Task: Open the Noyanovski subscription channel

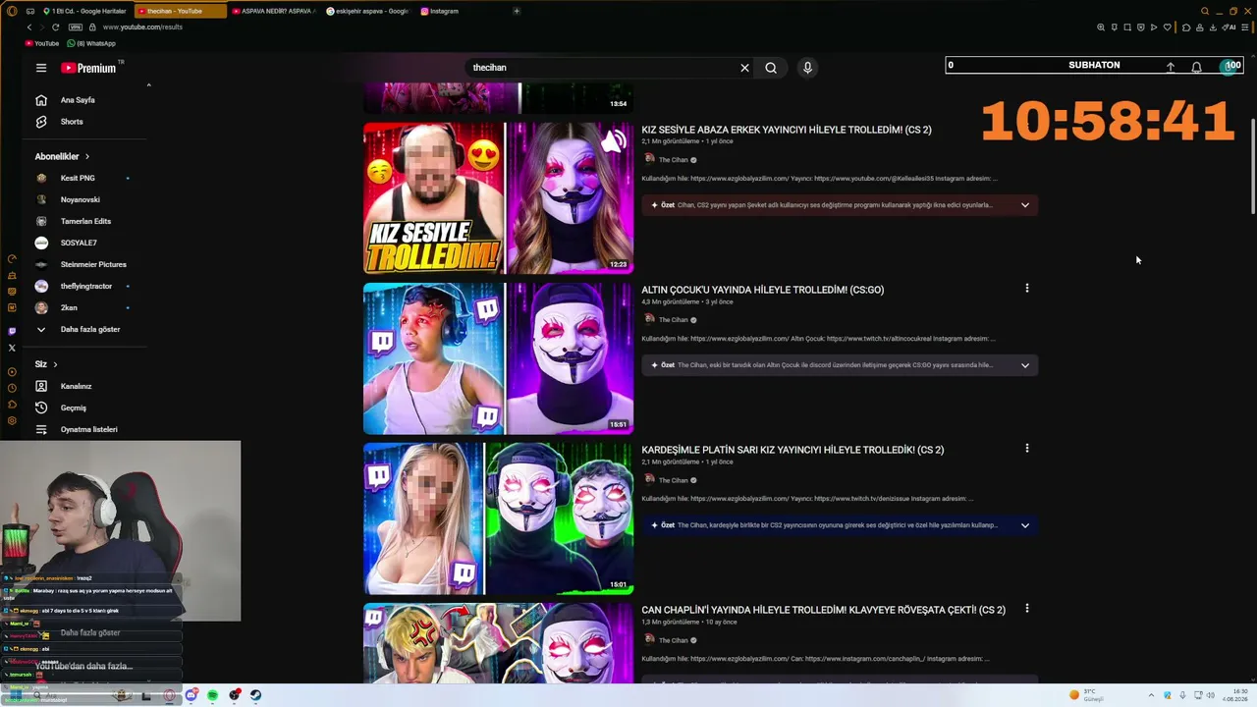Action: (x=81, y=200)
